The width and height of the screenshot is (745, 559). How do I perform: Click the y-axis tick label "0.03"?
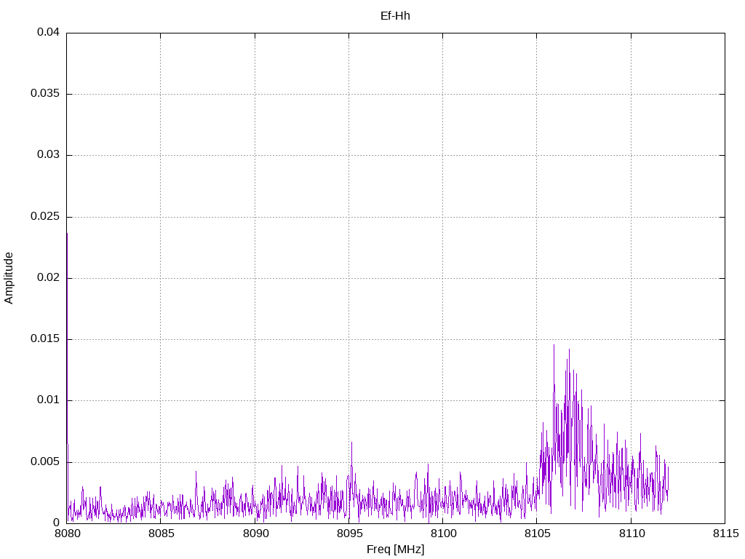tap(49, 155)
